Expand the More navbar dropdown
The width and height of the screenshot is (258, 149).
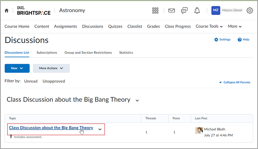pos(235,26)
